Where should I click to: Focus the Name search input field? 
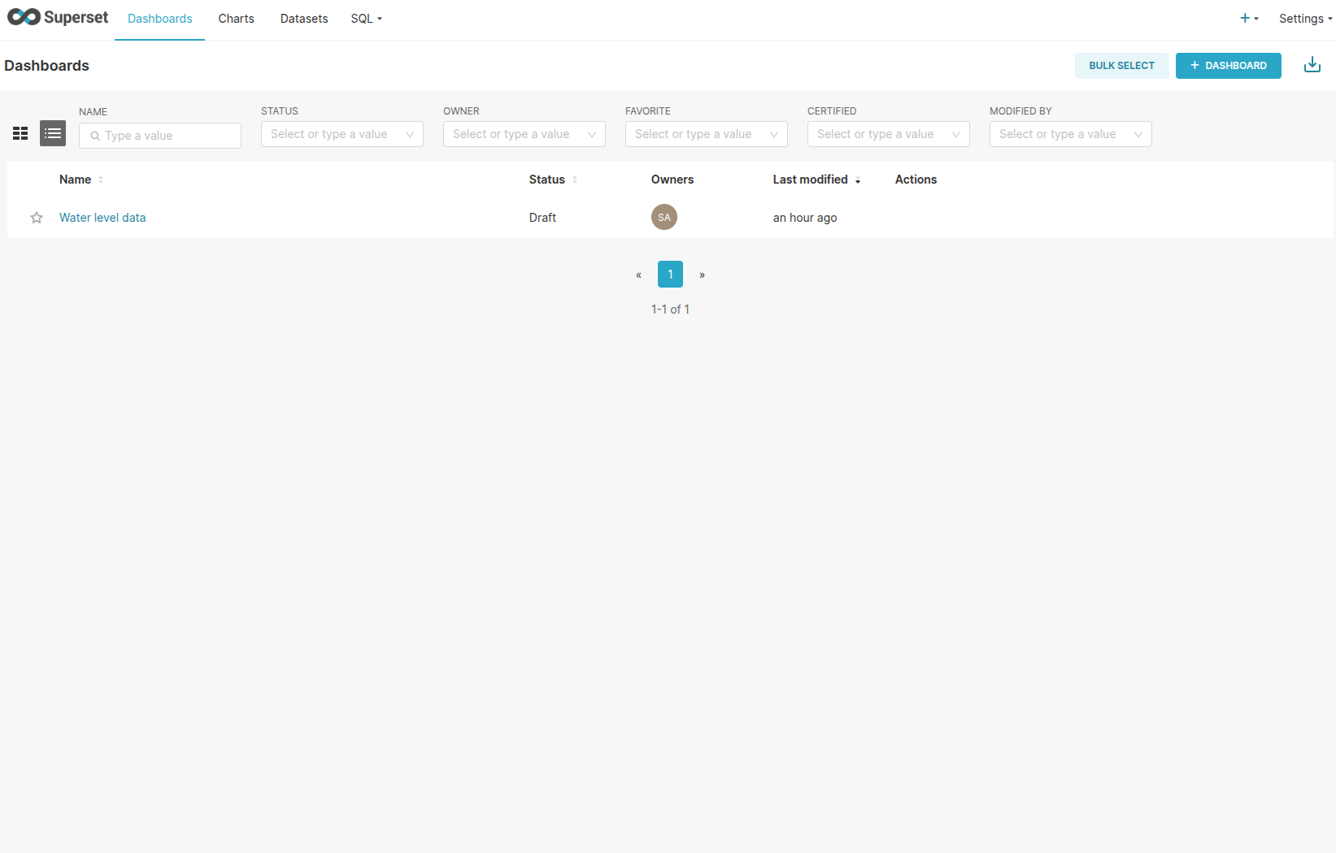tap(168, 136)
